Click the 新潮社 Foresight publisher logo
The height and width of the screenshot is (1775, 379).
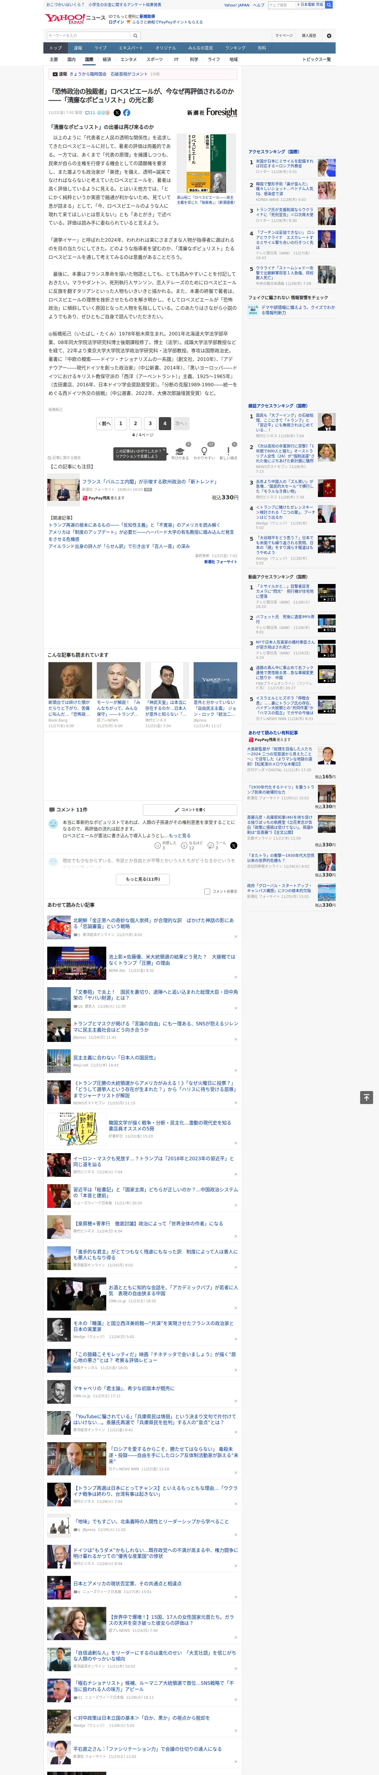(x=212, y=112)
